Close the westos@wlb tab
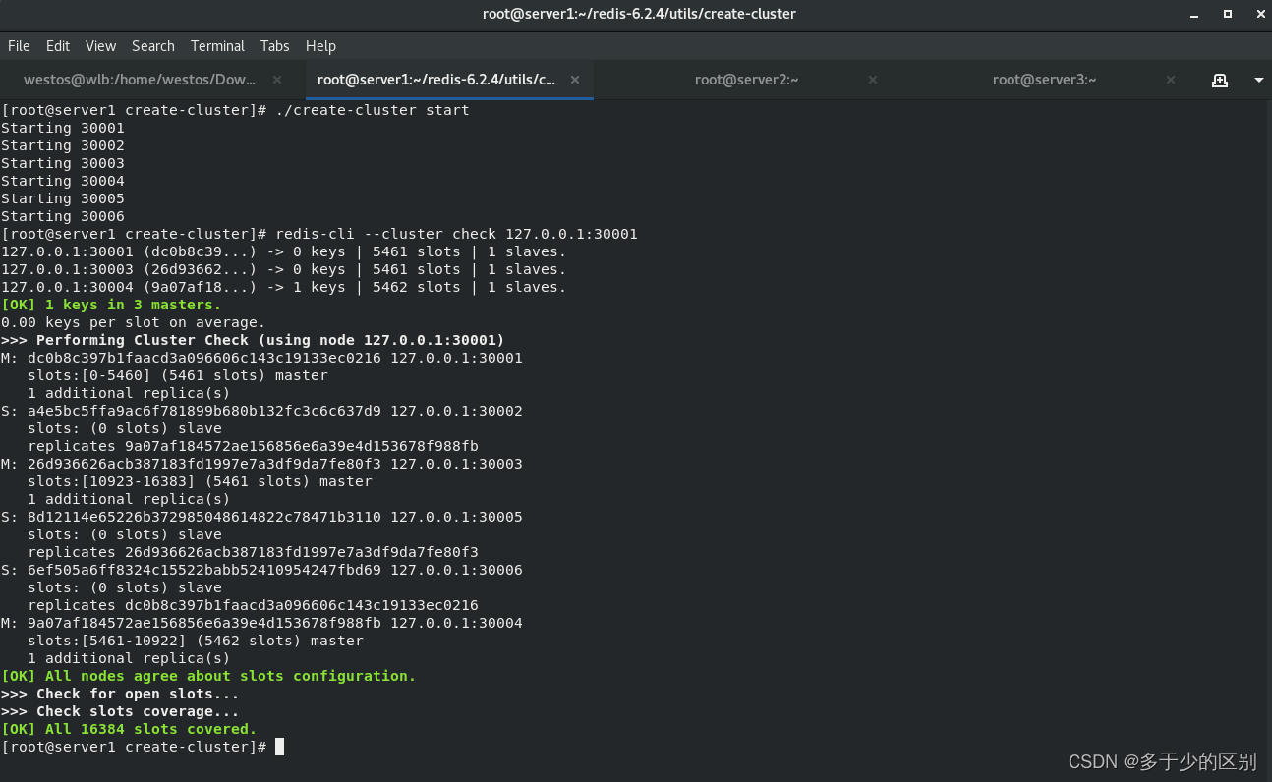1272x782 pixels. (x=277, y=80)
